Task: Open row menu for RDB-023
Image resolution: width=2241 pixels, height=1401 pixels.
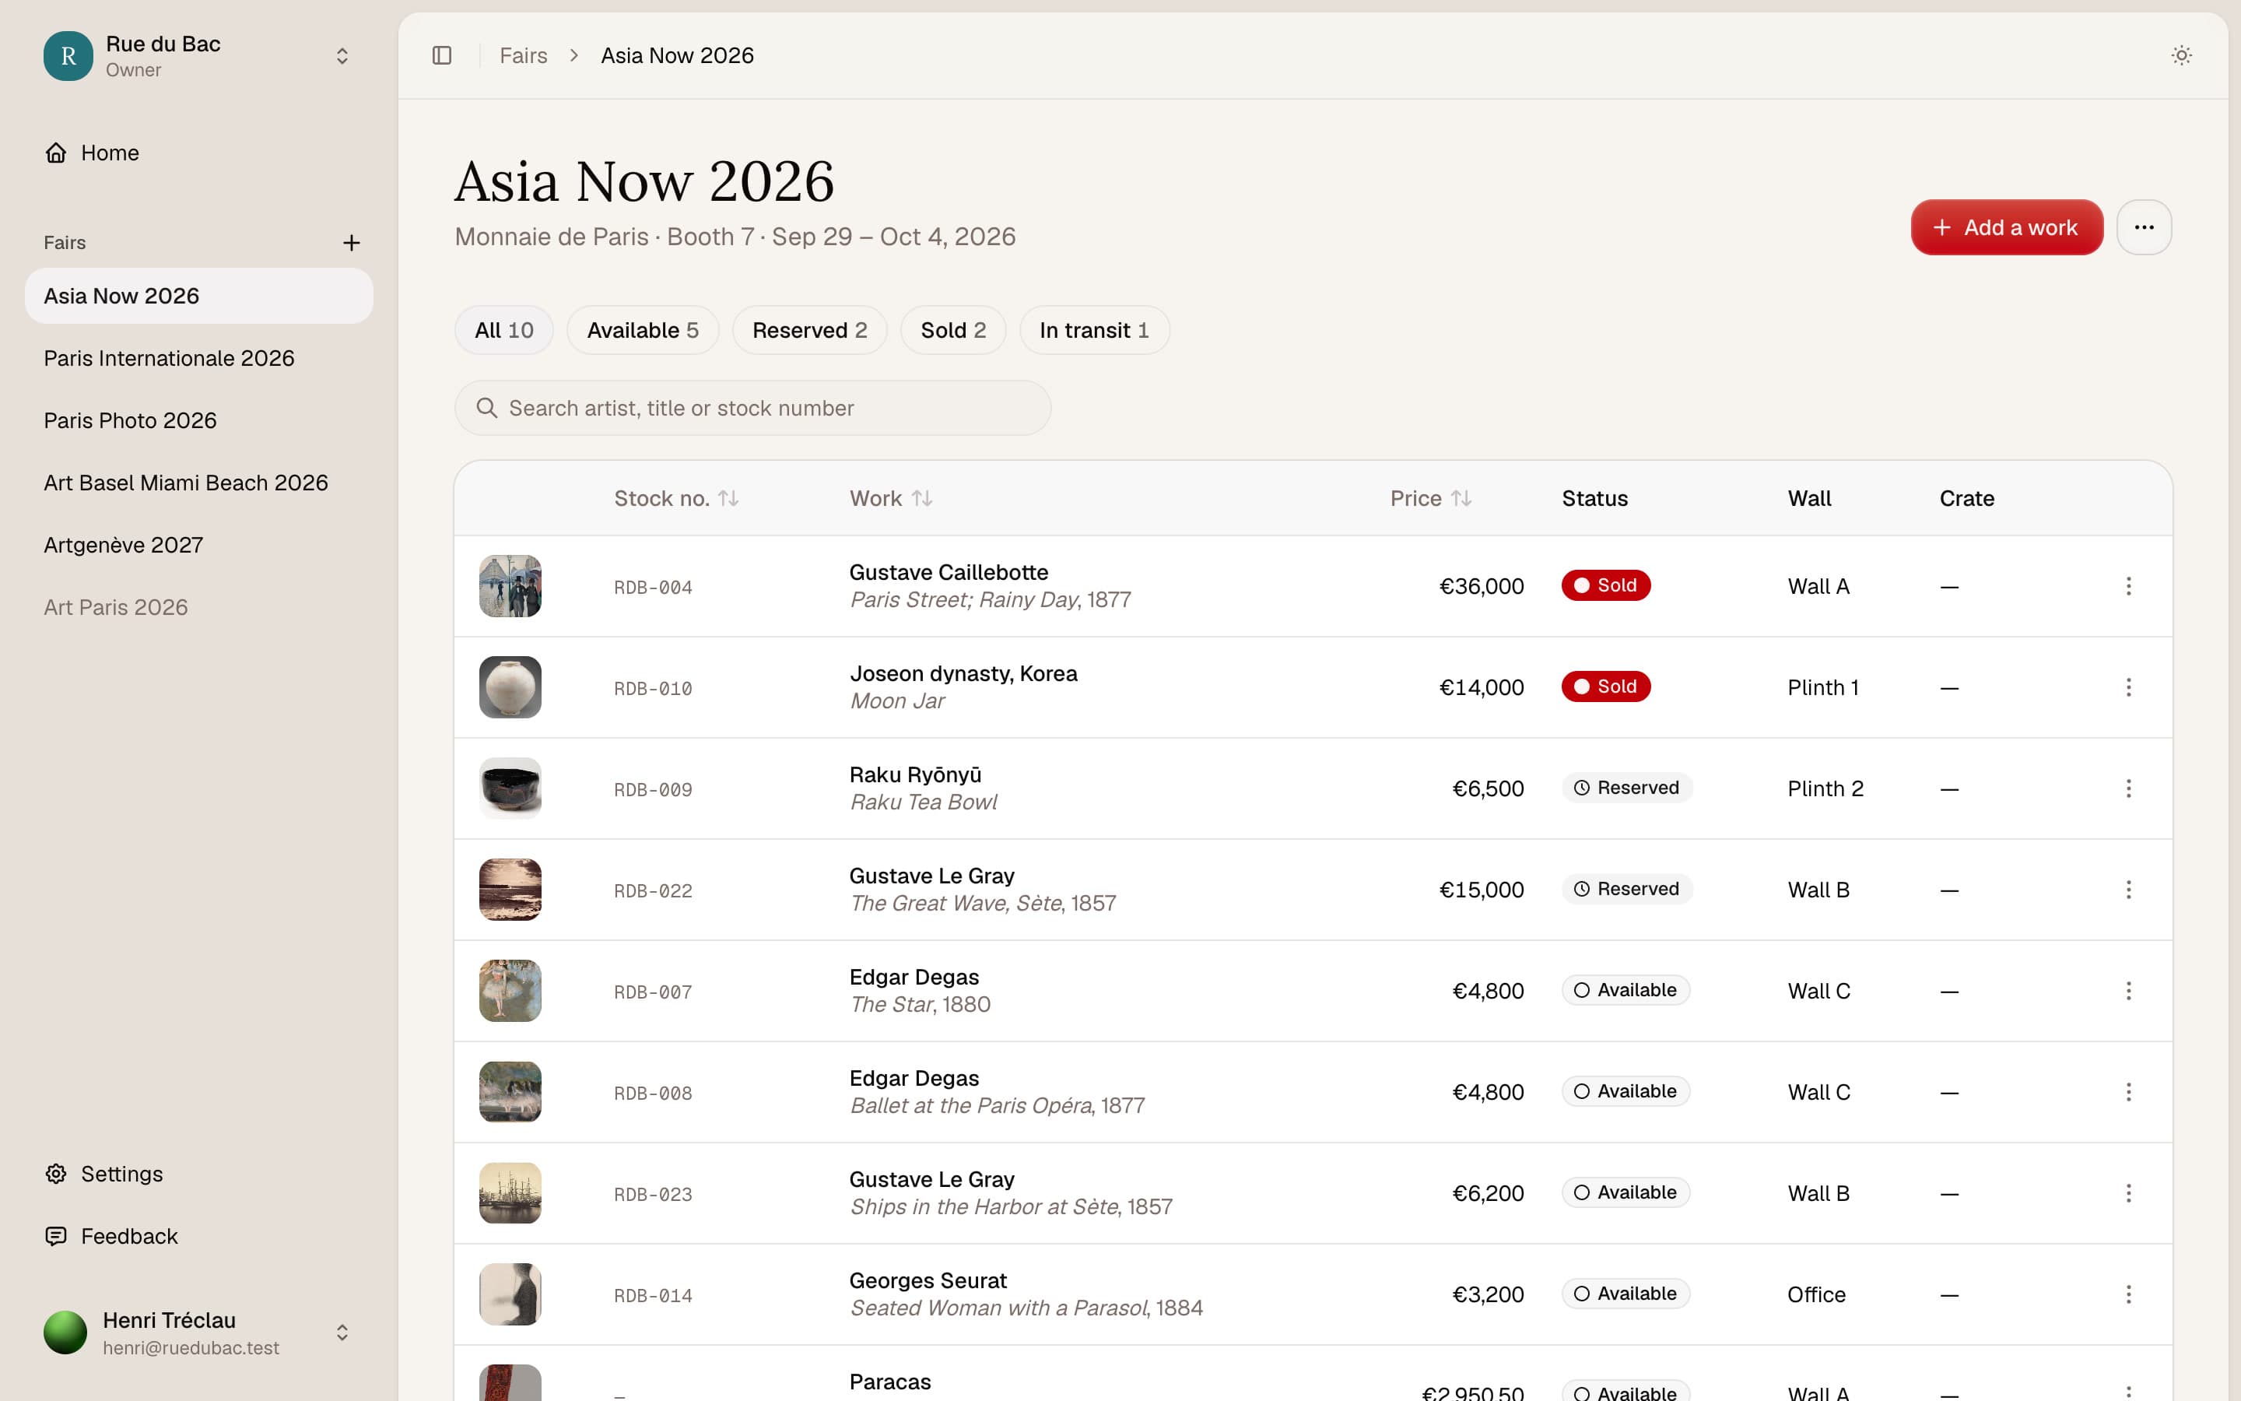Action: [2128, 1193]
